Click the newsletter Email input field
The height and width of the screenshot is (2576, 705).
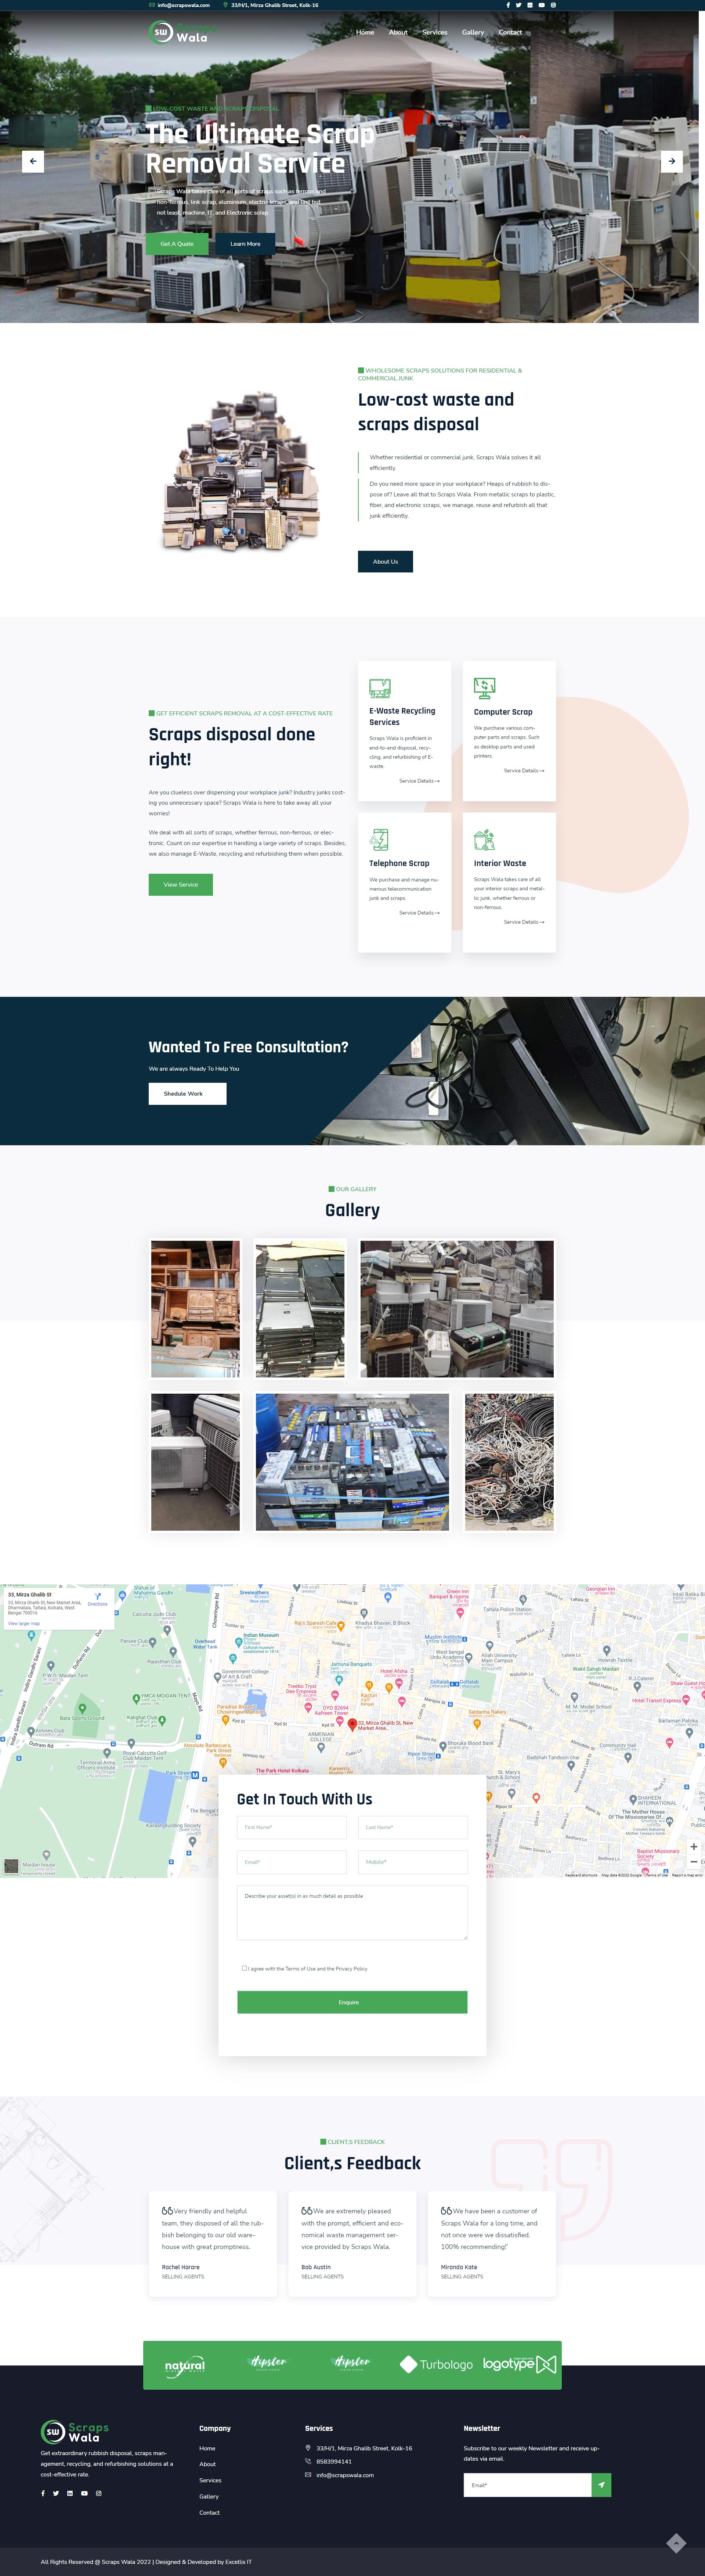pos(527,2485)
